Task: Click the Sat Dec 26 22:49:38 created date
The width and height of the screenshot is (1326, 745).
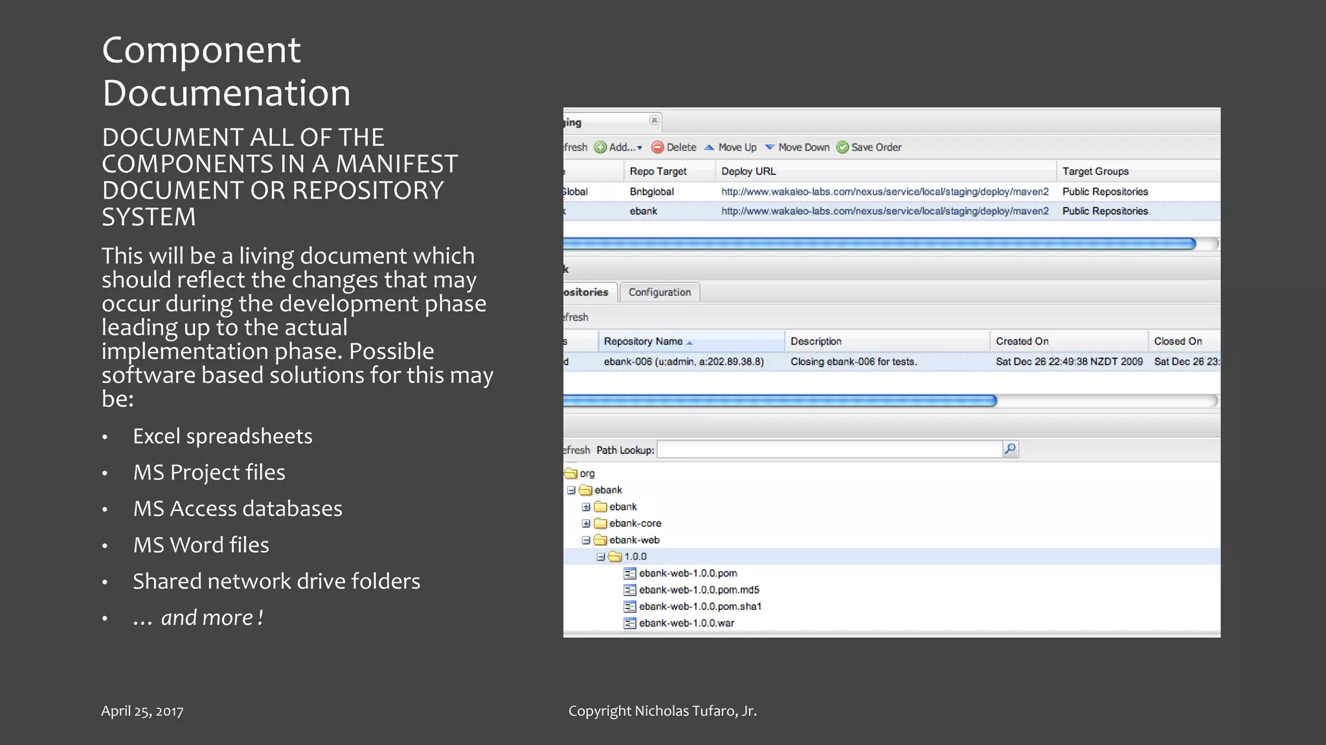Action: point(1069,362)
